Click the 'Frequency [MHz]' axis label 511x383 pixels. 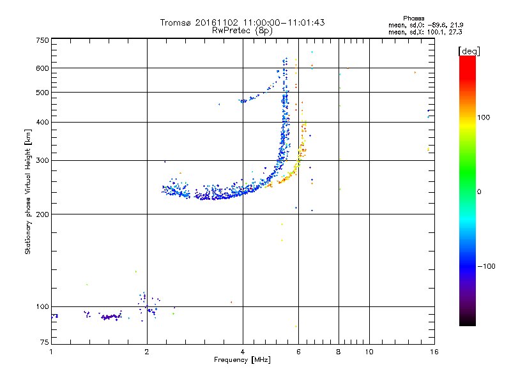point(242,359)
